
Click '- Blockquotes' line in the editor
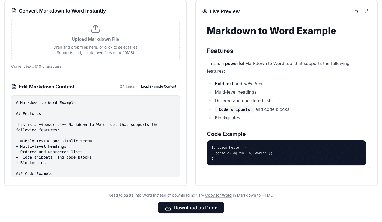coord(31,163)
